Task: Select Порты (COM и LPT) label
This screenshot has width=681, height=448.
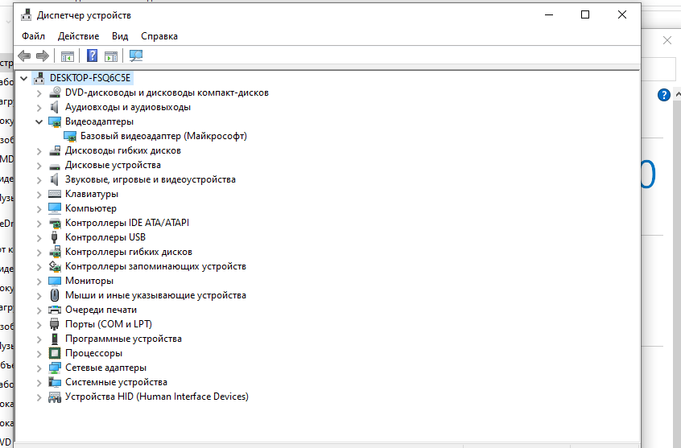Action: 109,324
